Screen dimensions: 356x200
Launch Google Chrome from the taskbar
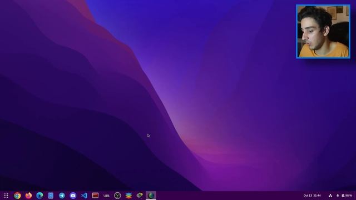17,196
